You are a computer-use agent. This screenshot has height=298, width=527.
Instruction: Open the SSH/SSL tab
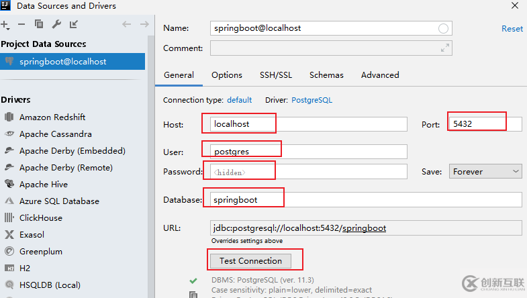coord(276,75)
